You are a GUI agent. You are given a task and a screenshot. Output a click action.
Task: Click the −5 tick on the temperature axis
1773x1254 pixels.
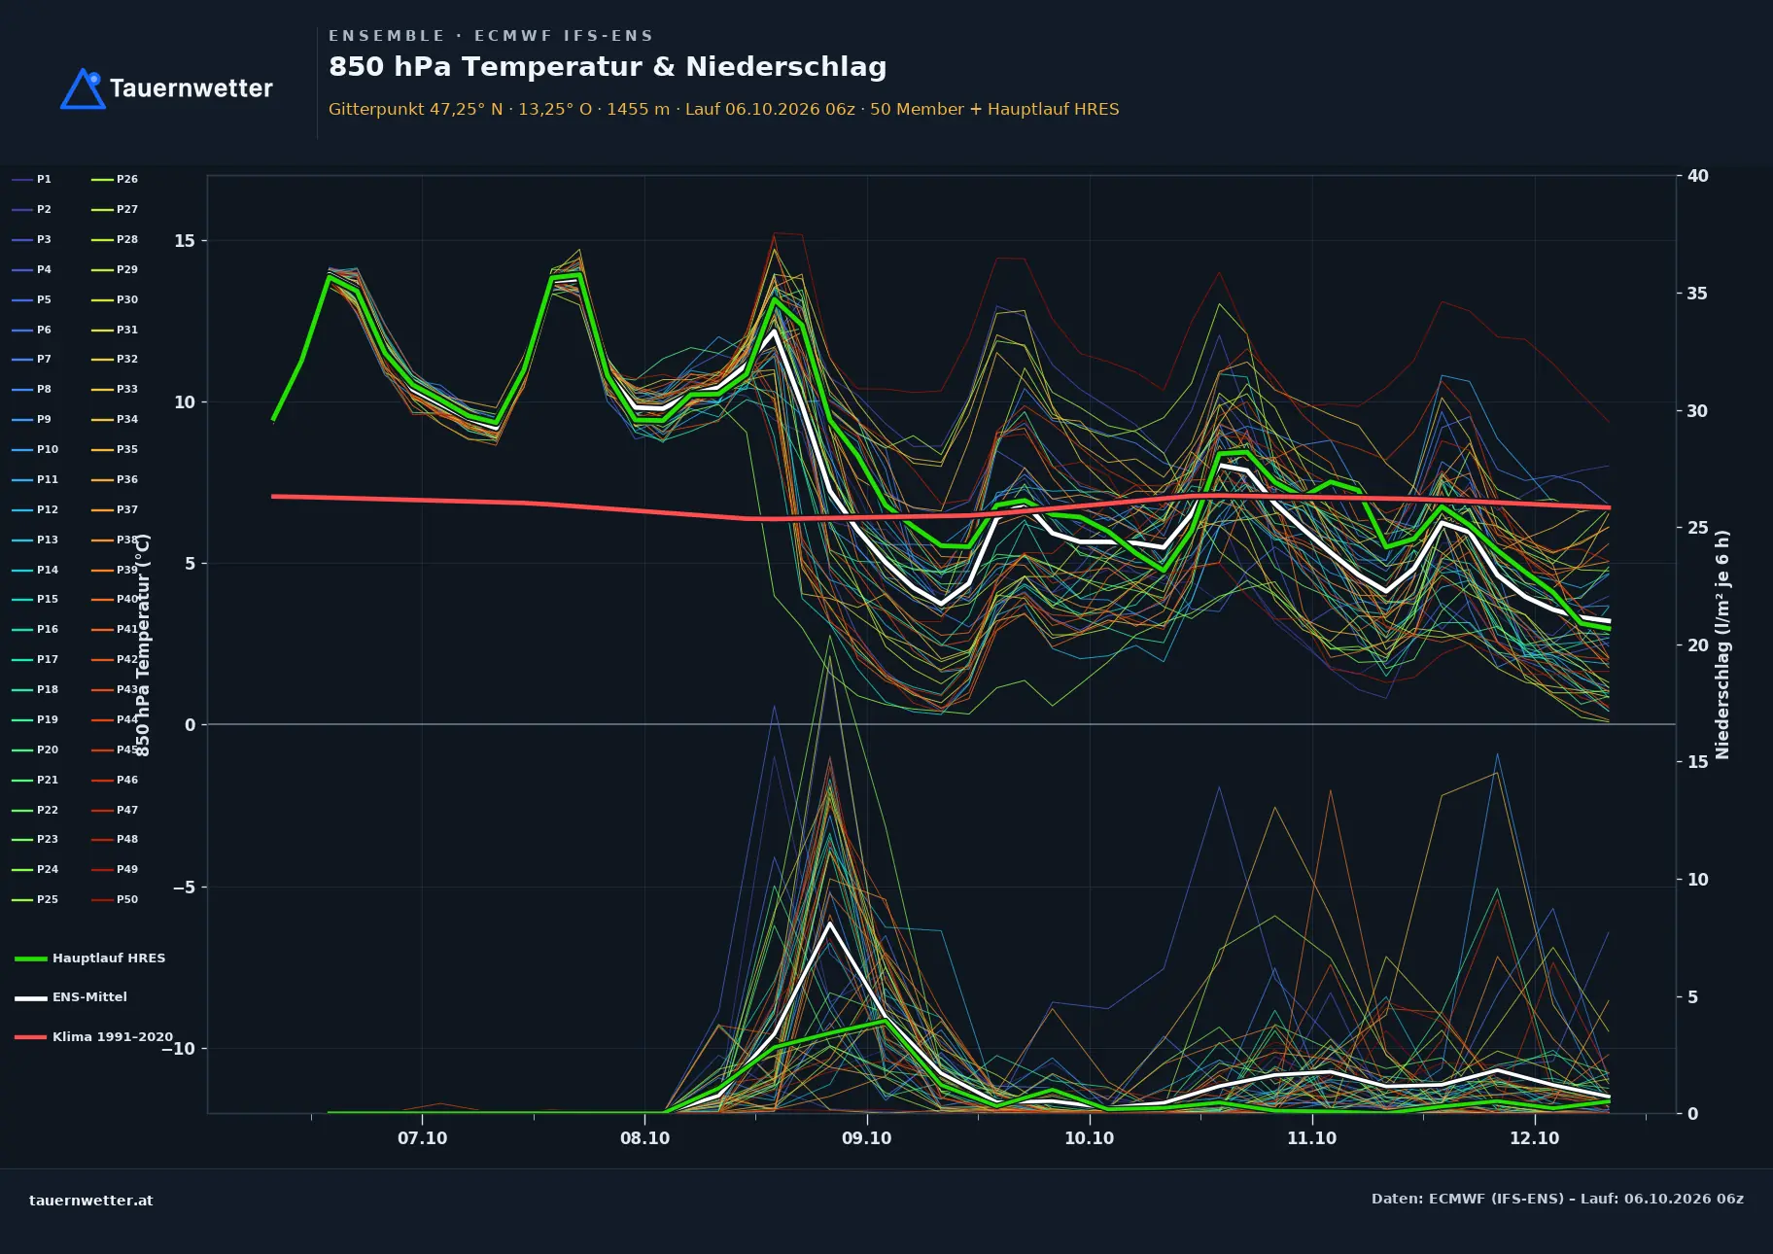pos(184,888)
